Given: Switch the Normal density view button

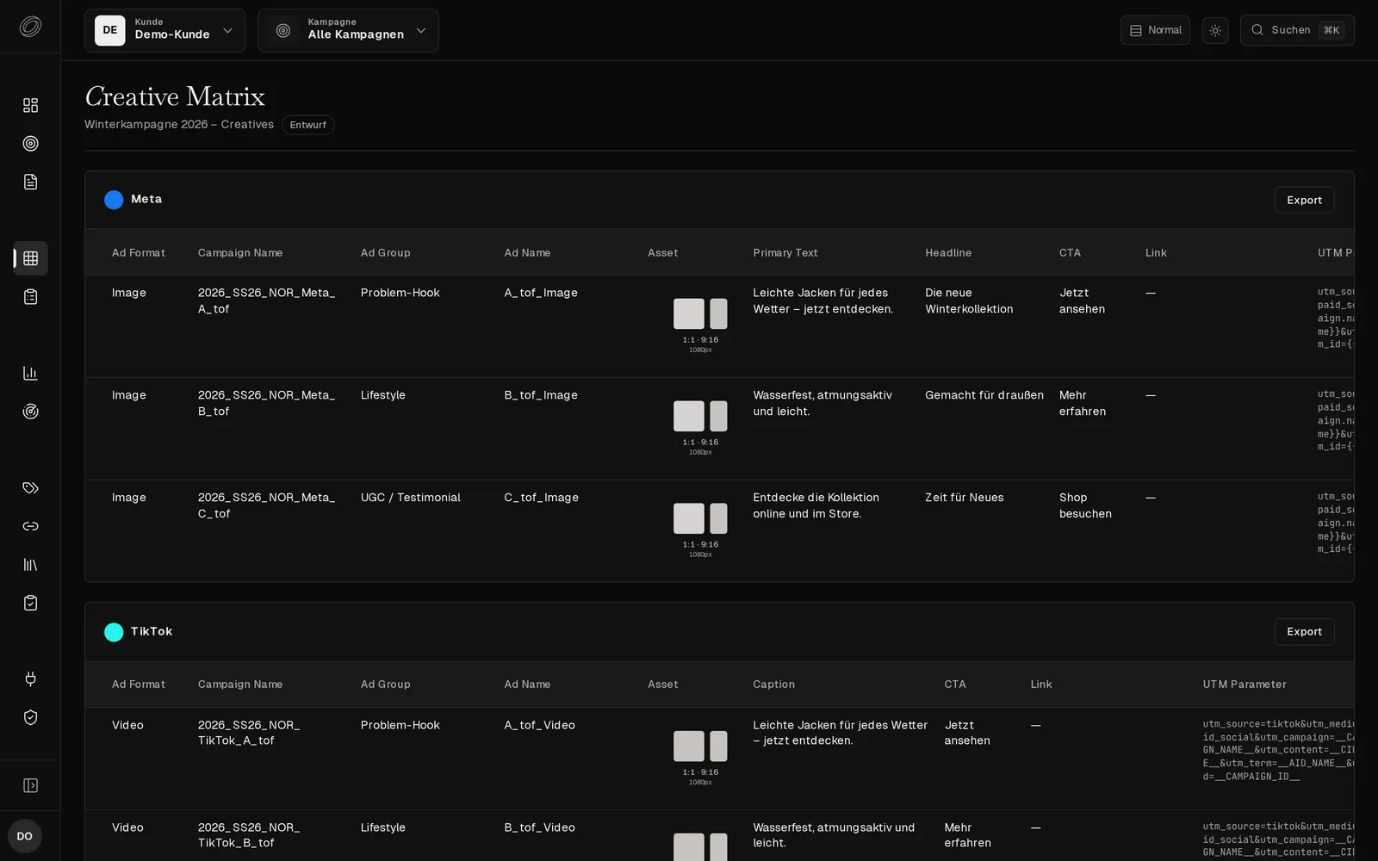Looking at the screenshot, I should [1155, 30].
